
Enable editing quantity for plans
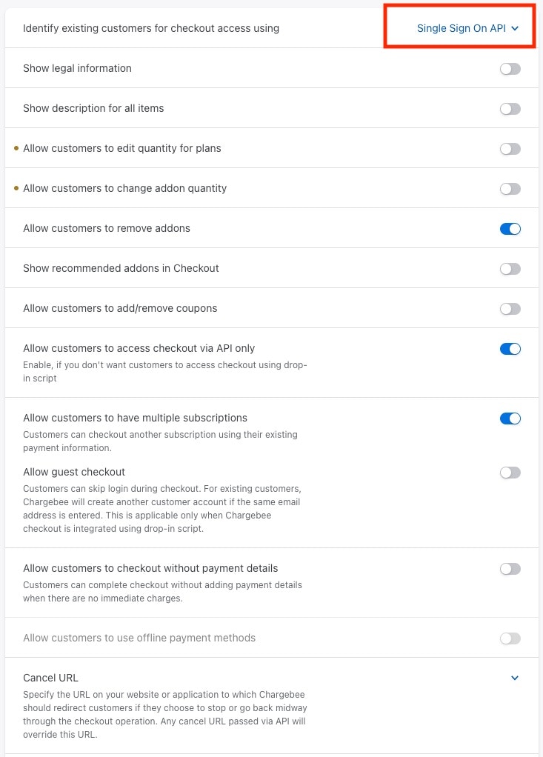[x=510, y=148]
